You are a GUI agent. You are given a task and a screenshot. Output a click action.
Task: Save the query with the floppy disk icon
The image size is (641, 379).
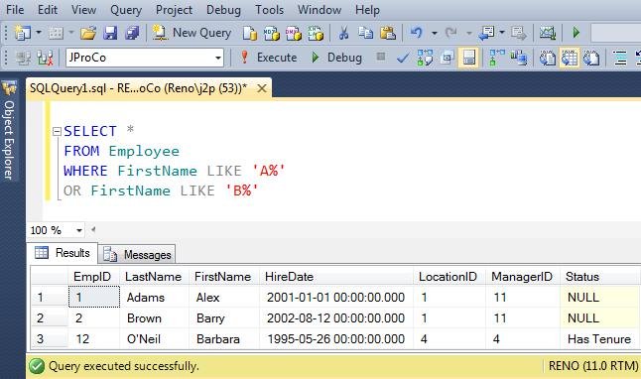110,33
